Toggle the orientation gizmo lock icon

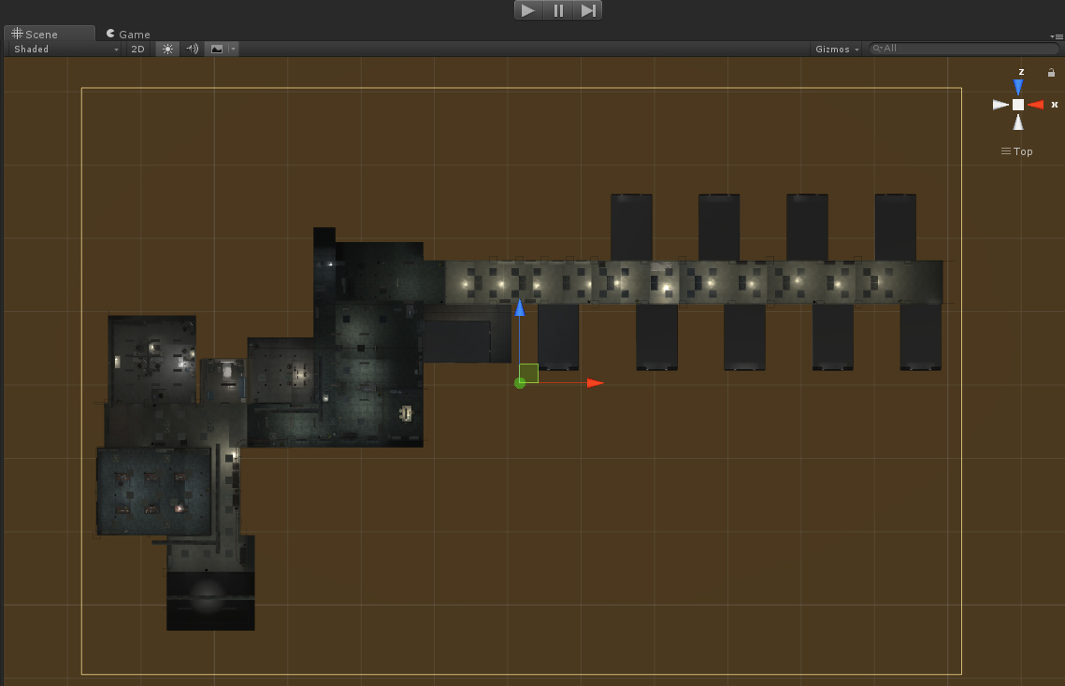pyautogui.click(x=1051, y=73)
